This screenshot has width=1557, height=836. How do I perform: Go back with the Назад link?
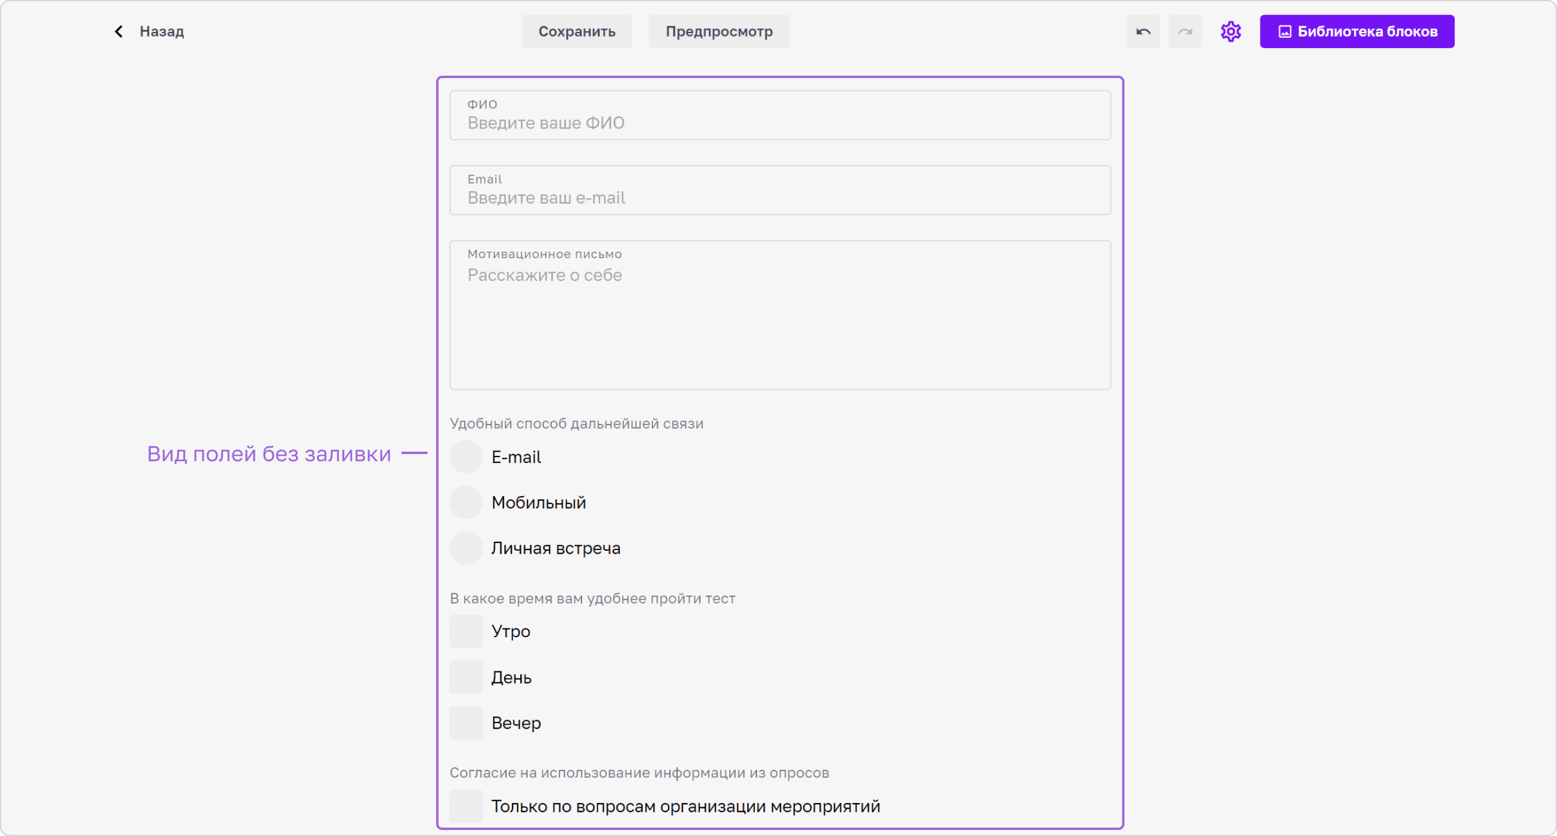pyautogui.click(x=162, y=31)
